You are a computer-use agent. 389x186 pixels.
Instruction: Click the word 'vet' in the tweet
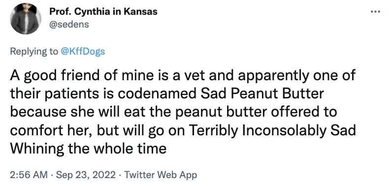(195, 76)
